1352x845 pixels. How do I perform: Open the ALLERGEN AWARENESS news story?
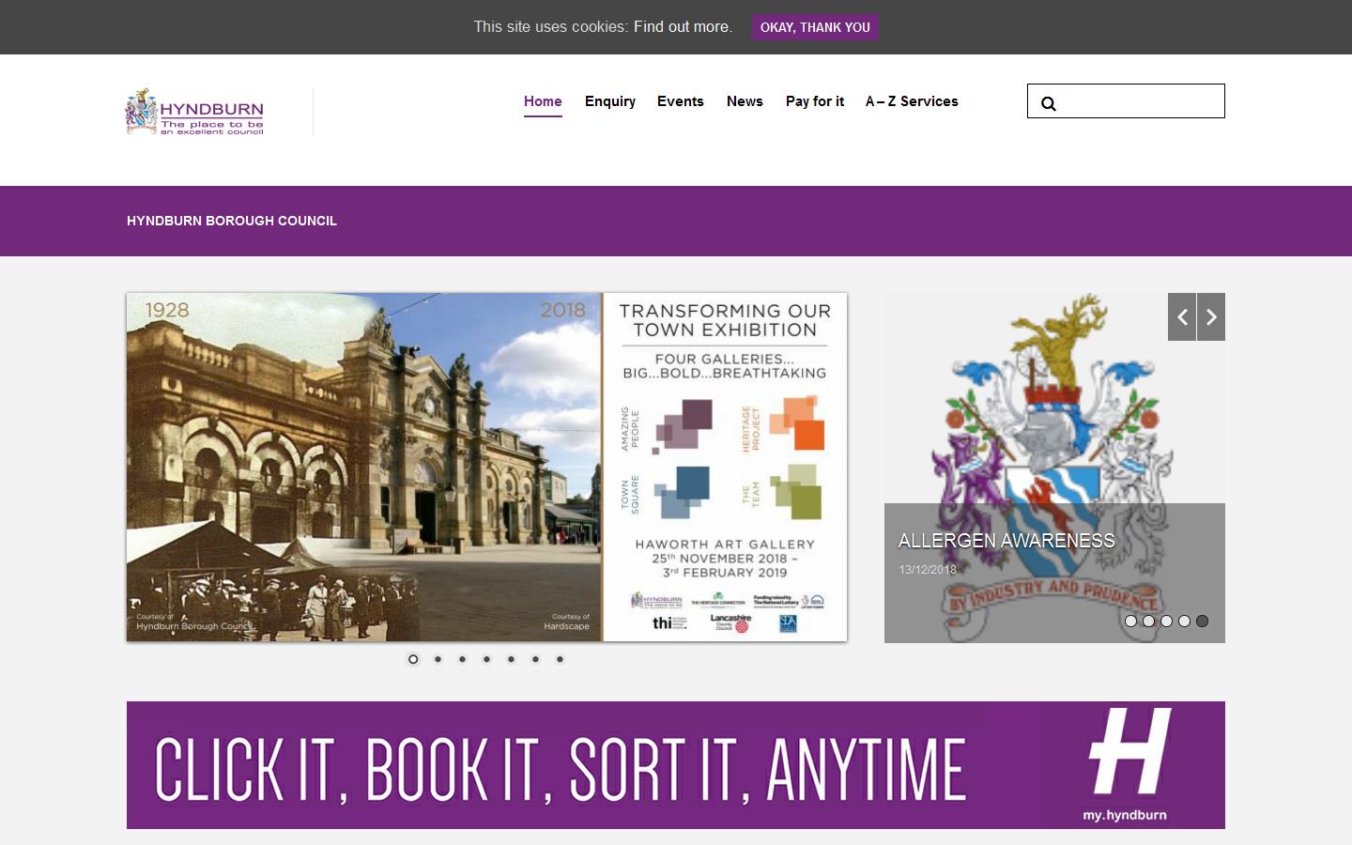coord(1005,541)
